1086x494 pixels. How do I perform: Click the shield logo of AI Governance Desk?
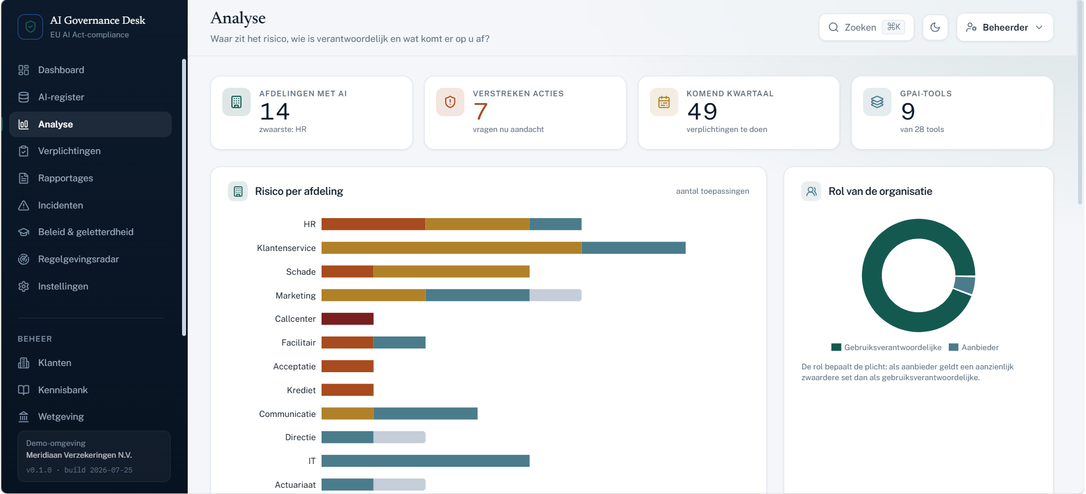point(30,27)
